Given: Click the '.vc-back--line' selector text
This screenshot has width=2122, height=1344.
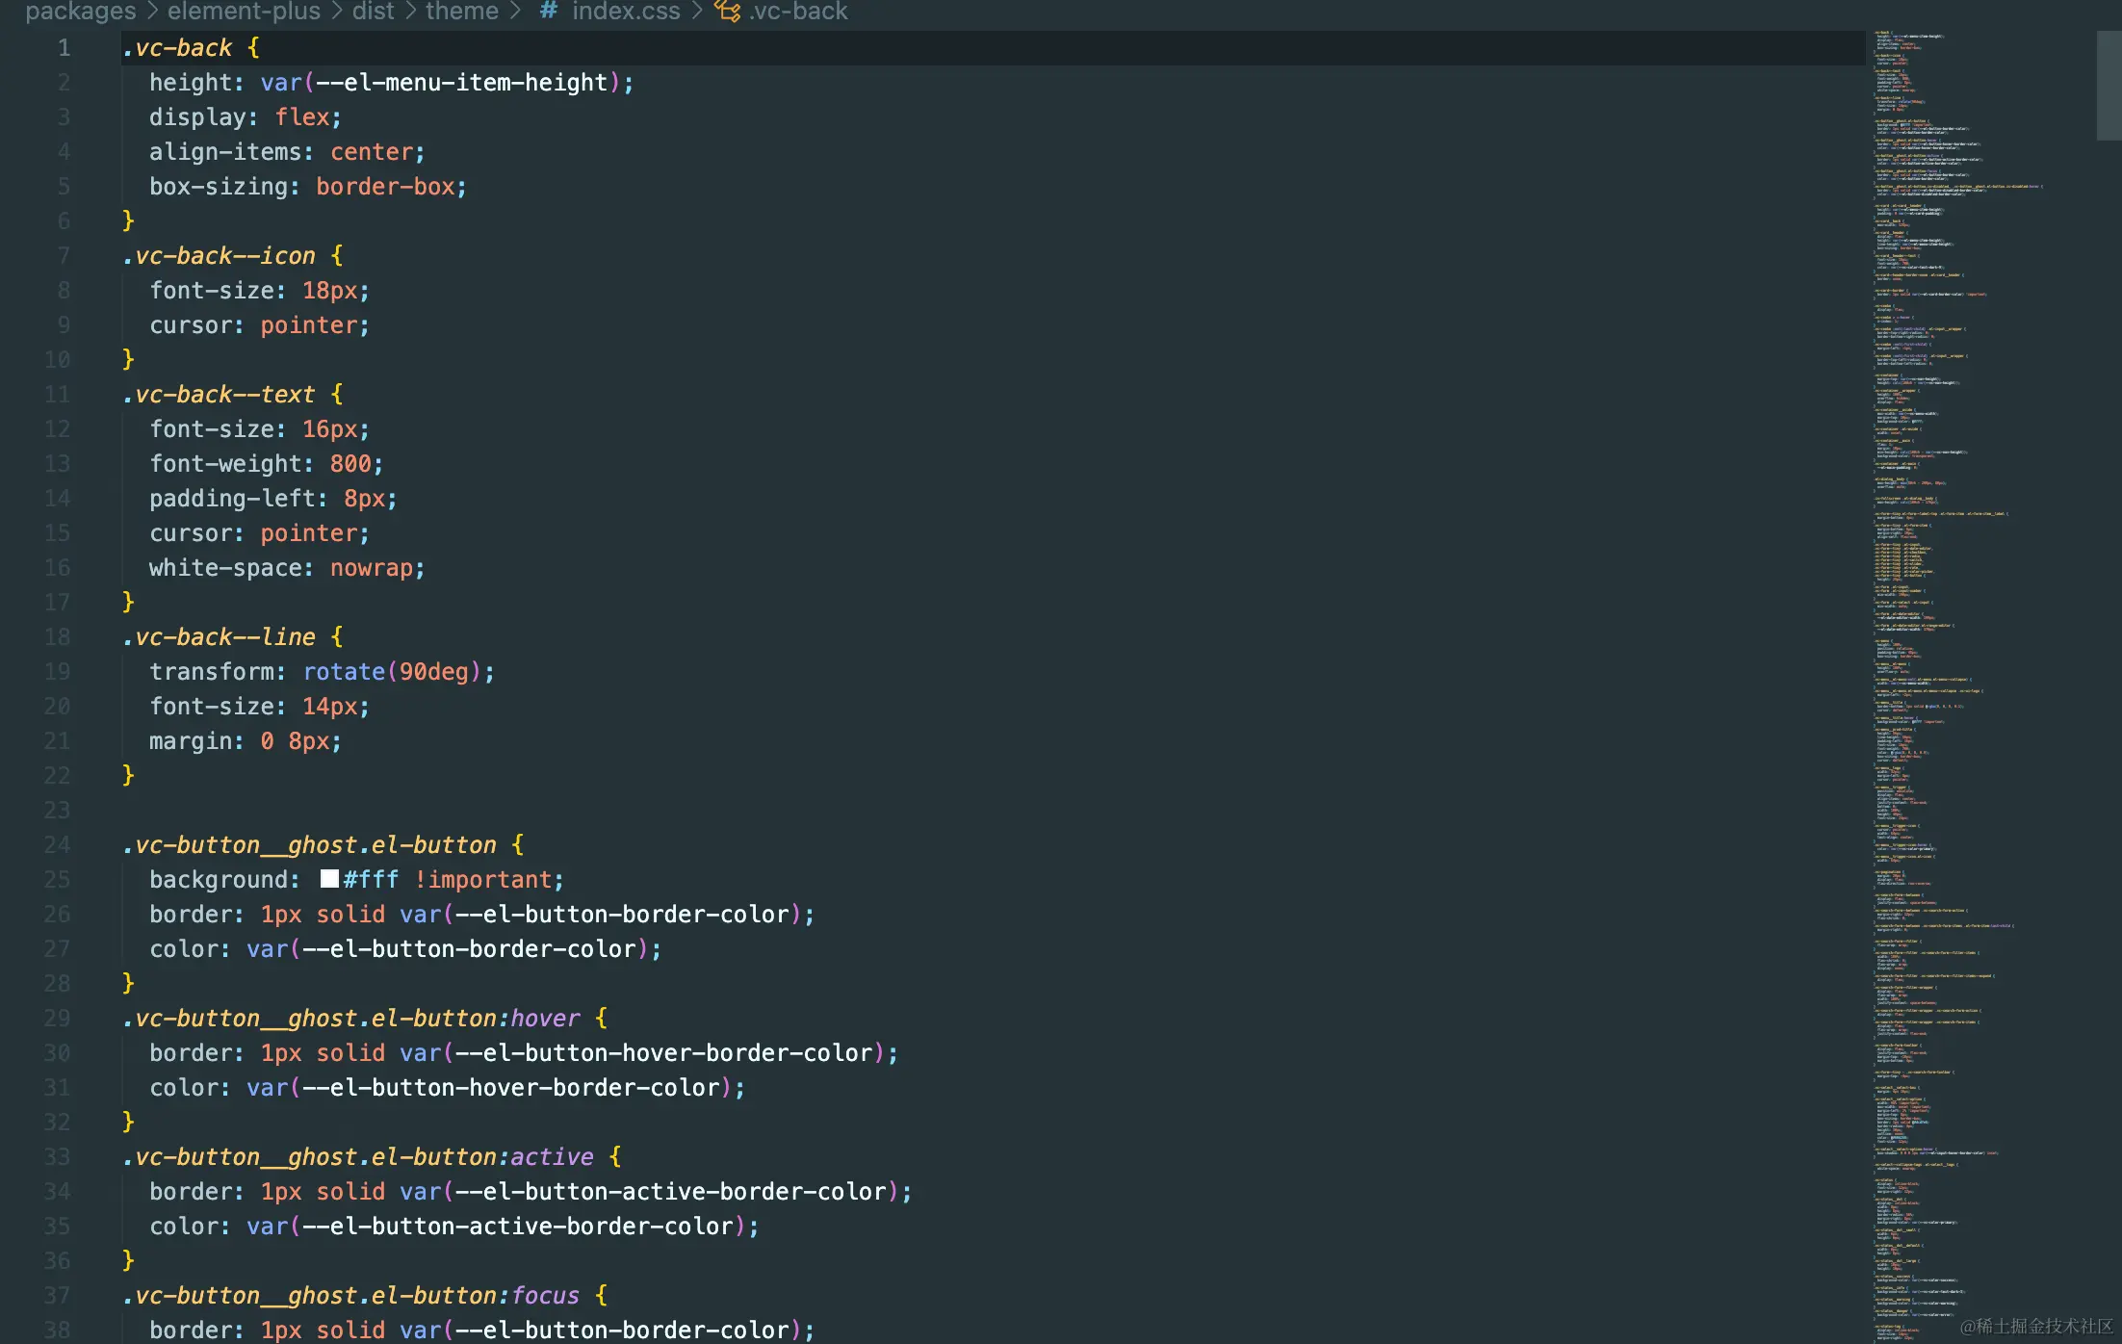Looking at the screenshot, I should [x=219, y=637].
